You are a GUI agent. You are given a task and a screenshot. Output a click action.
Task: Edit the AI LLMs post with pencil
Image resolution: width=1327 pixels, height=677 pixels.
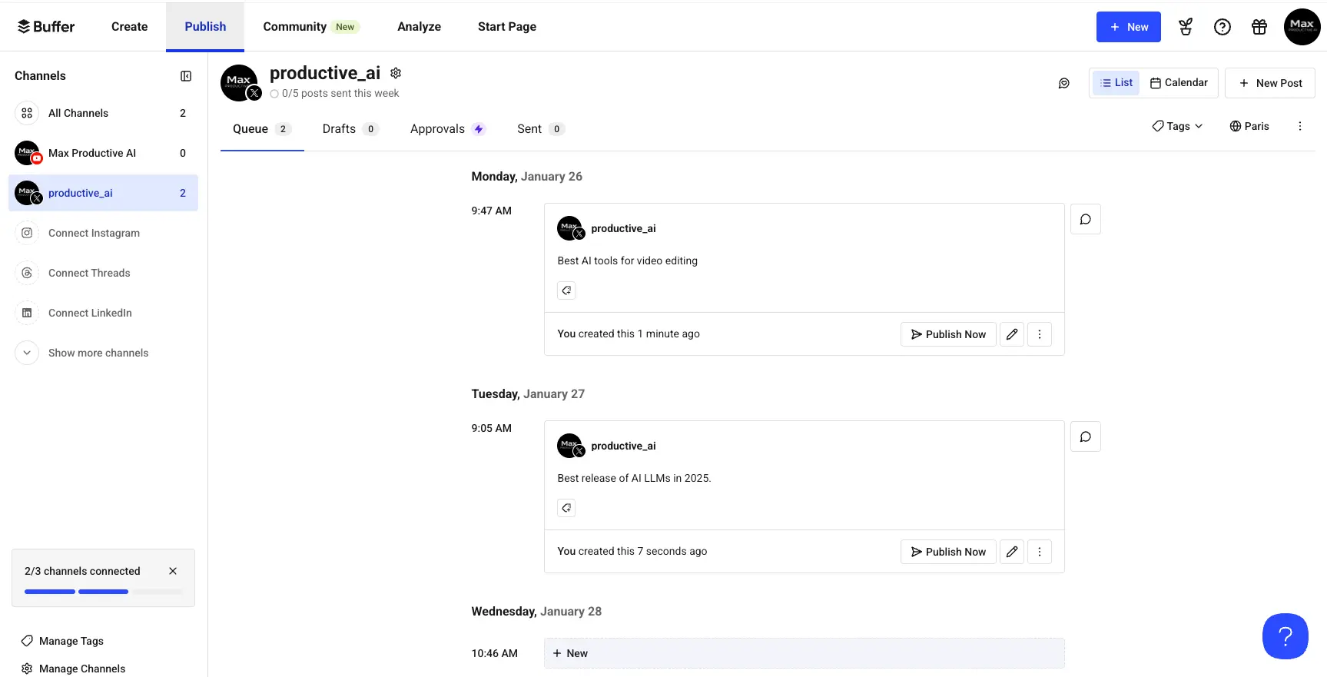[1011, 552]
